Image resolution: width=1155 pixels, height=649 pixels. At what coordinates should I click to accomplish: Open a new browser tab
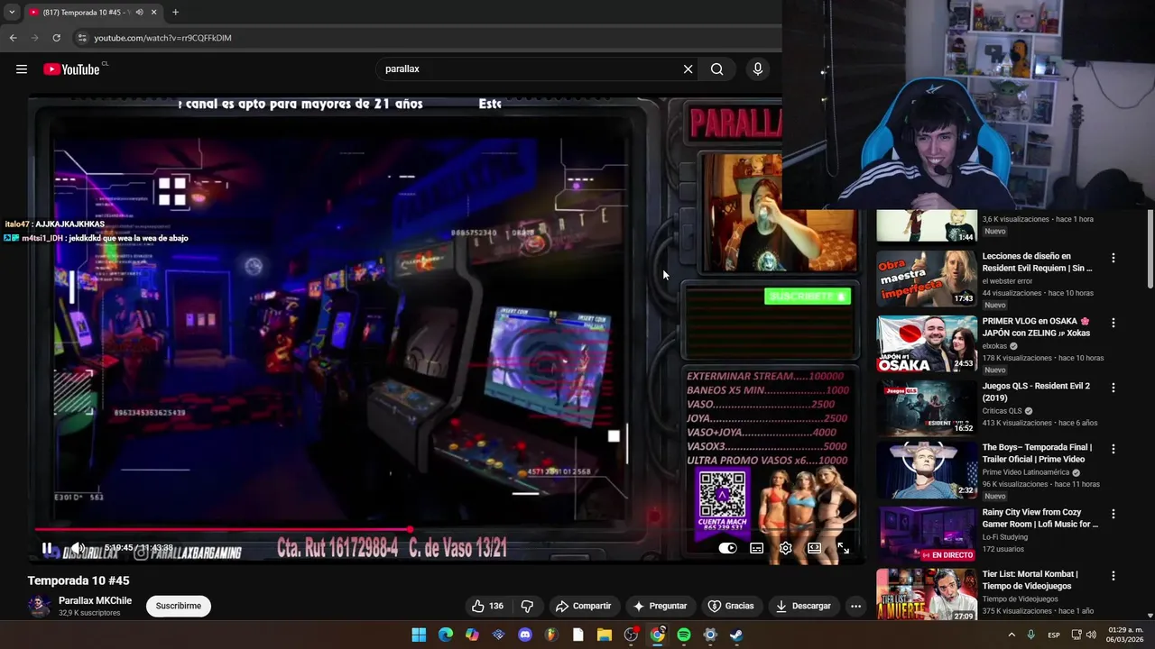pyautogui.click(x=175, y=13)
